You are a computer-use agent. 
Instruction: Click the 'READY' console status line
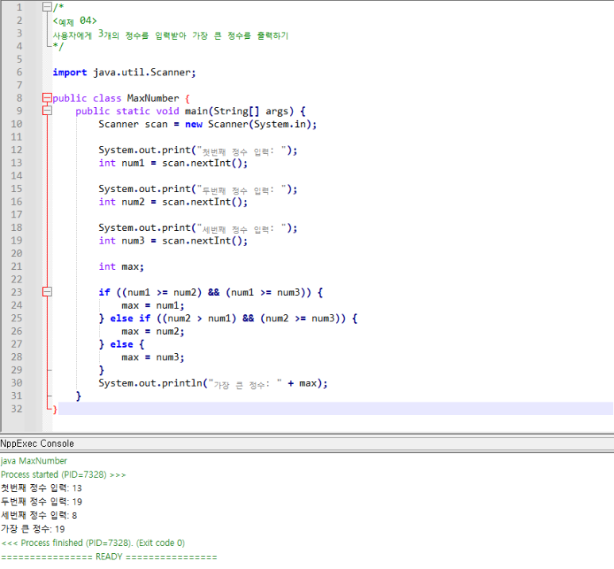pos(109,556)
